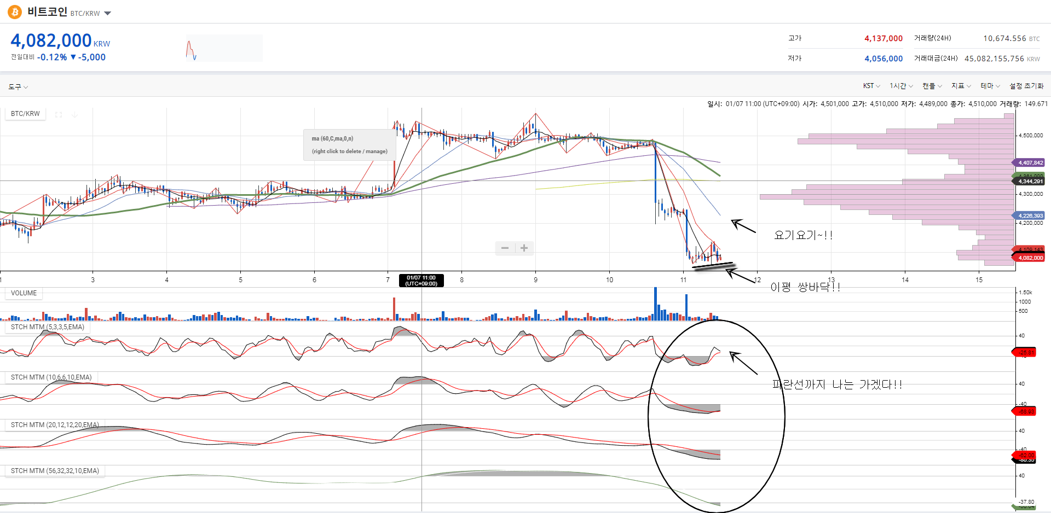Zoom in the chart with plus button
The height and width of the screenshot is (513, 1051).
click(524, 248)
